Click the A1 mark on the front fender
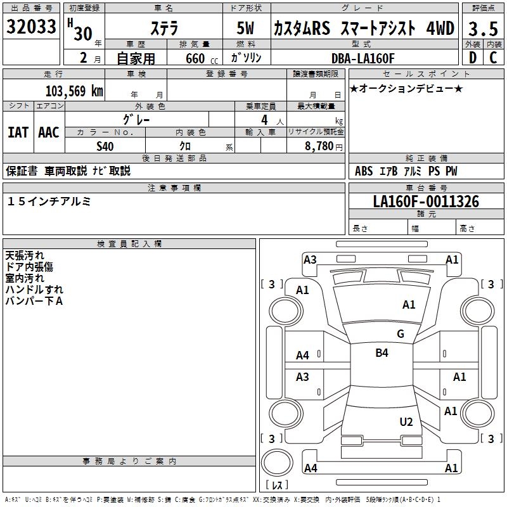507x507 pixels. coord(302,290)
